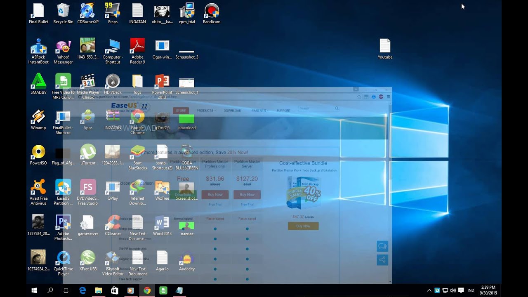Select Free Video to MP3 Converter icon
The width and height of the screenshot is (528, 297).
[63, 87]
